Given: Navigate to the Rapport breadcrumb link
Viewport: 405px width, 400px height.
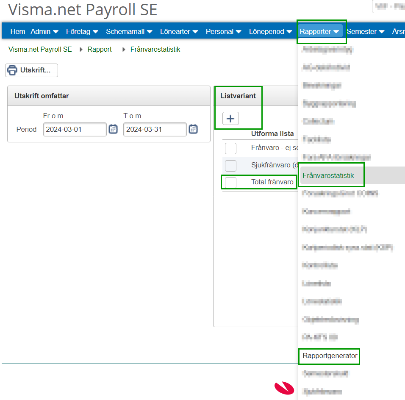Looking at the screenshot, I should click(100, 49).
